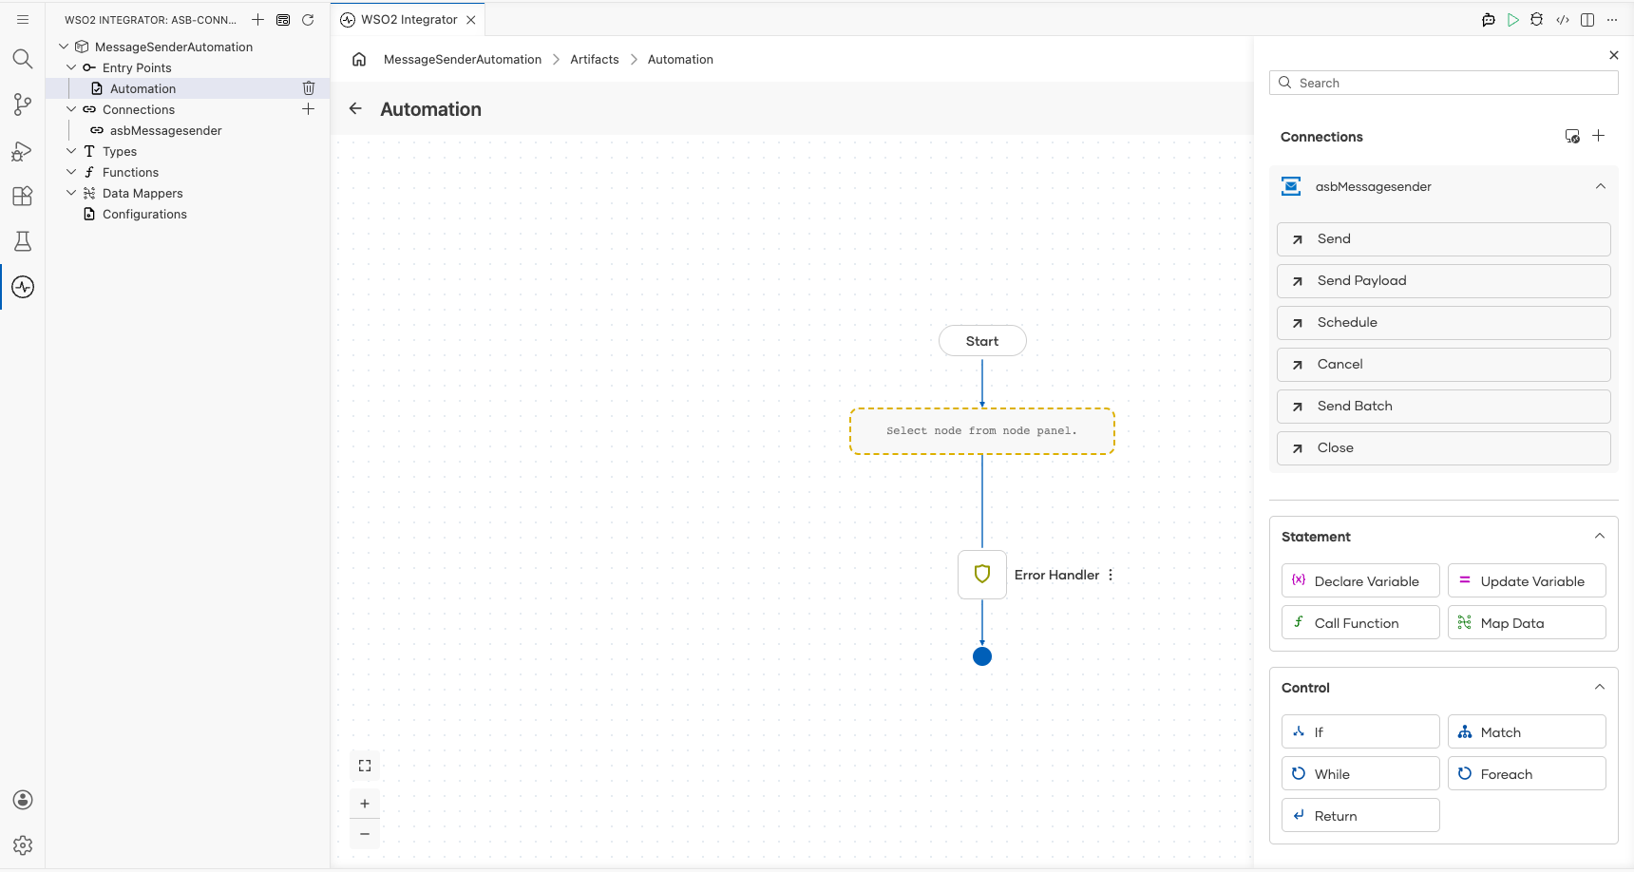The width and height of the screenshot is (1634, 872).
Task: Add a Call Function statement
Action: [x=1360, y=623]
